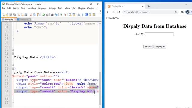Collapse the red fold marker at line 47
The image size is (192, 108).
13,76
